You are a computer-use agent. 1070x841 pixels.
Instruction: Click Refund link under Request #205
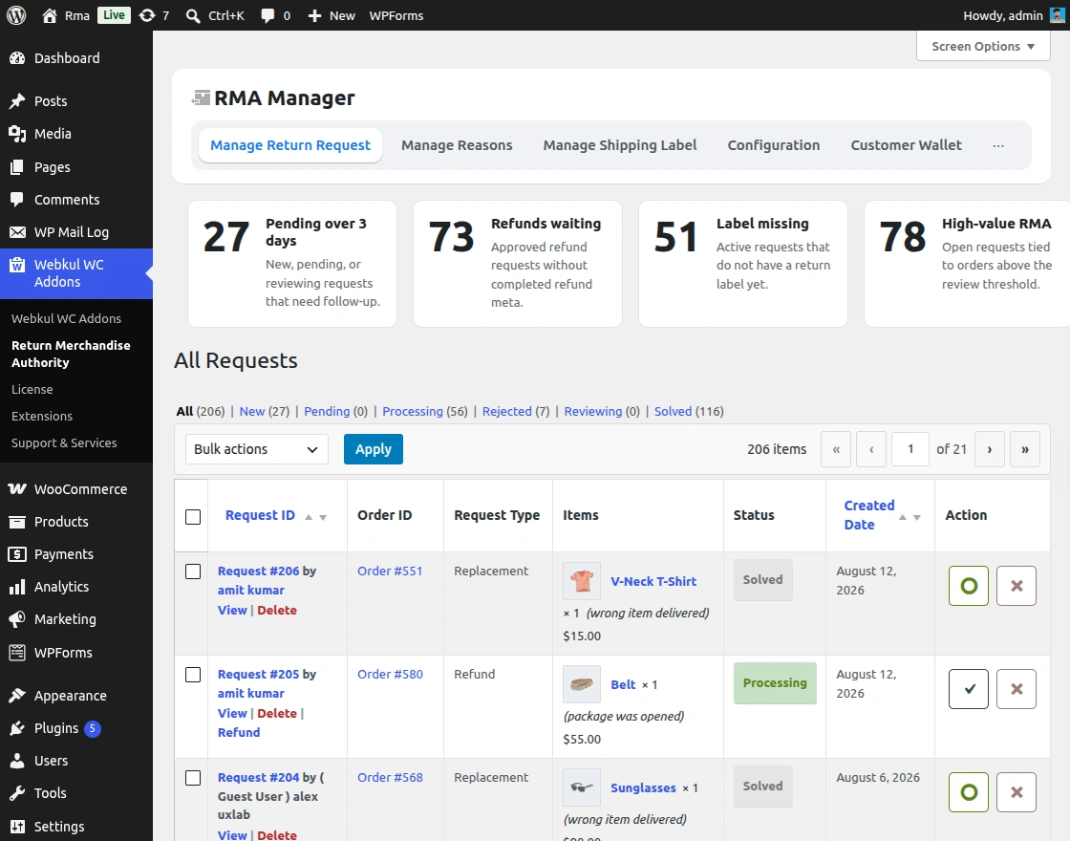(x=239, y=732)
